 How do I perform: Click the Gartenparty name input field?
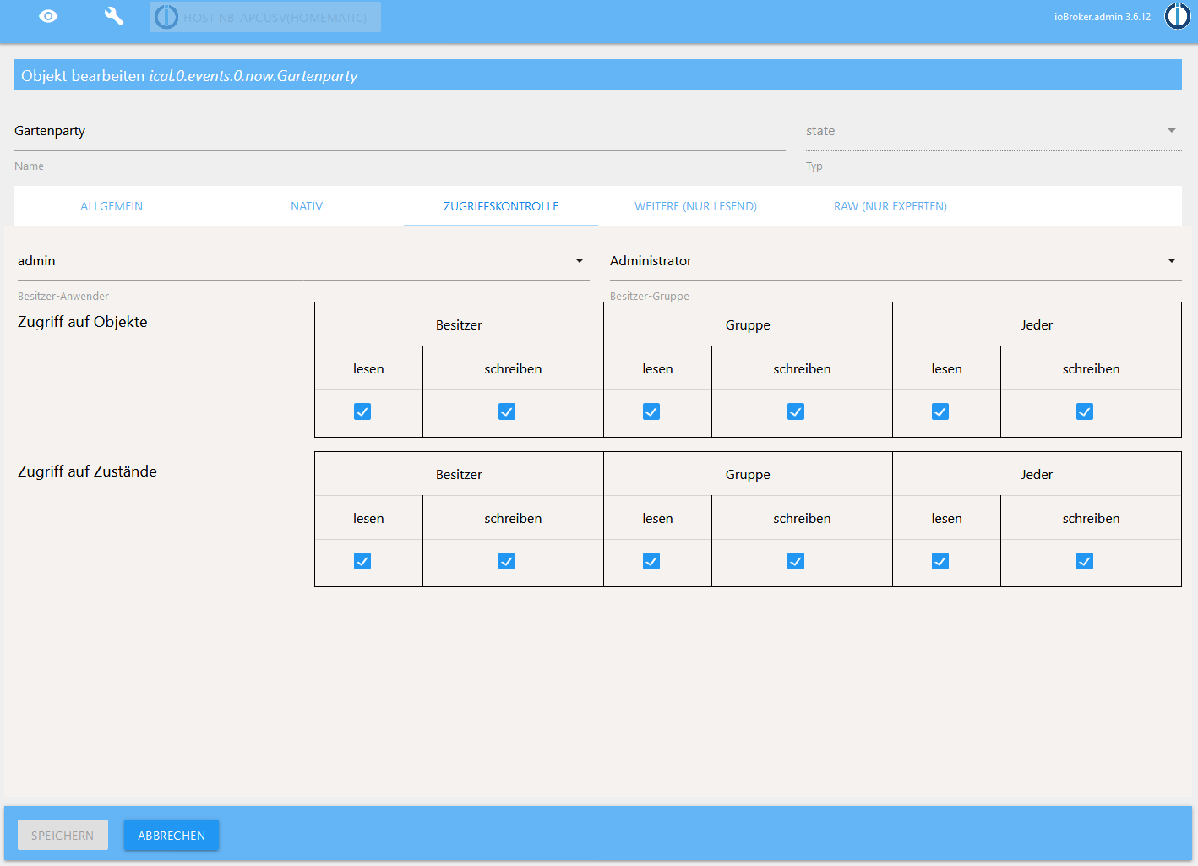tap(400, 131)
